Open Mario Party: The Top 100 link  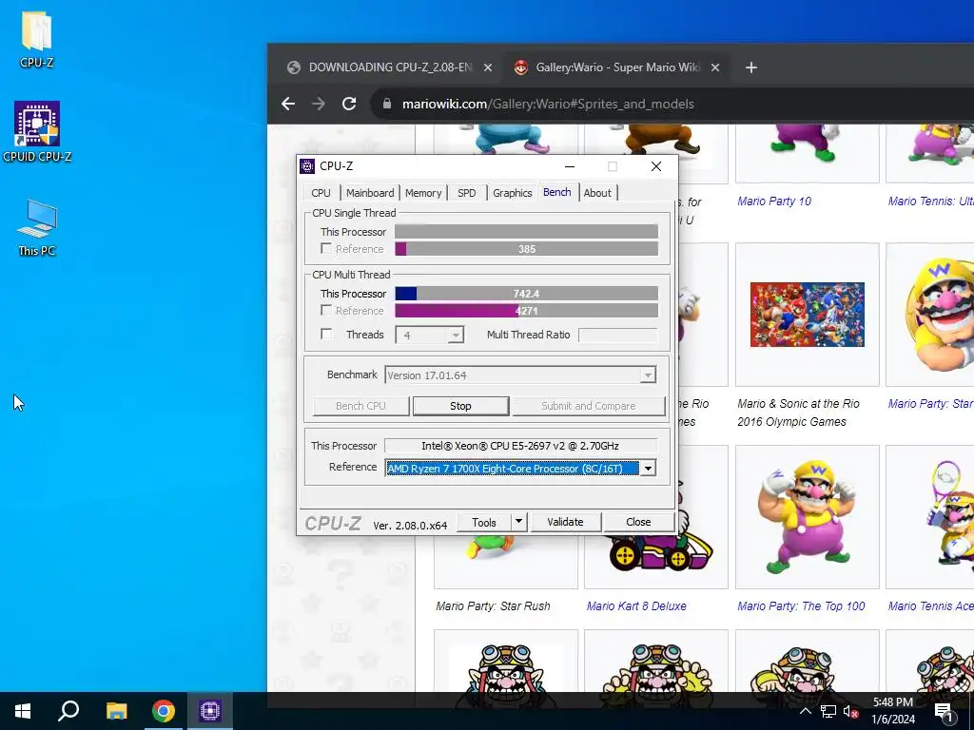[x=801, y=605]
